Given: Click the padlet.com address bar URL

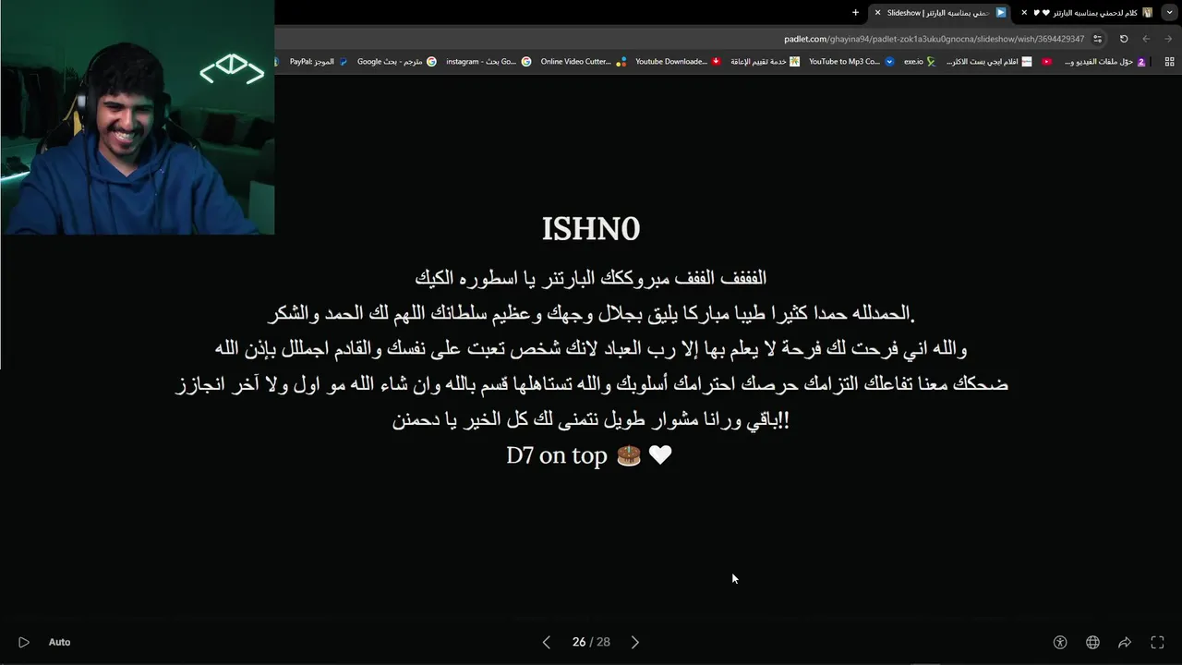Looking at the screenshot, I should coord(934,39).
